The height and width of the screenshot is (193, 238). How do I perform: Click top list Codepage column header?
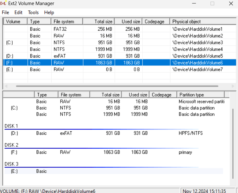coord(156,22)
